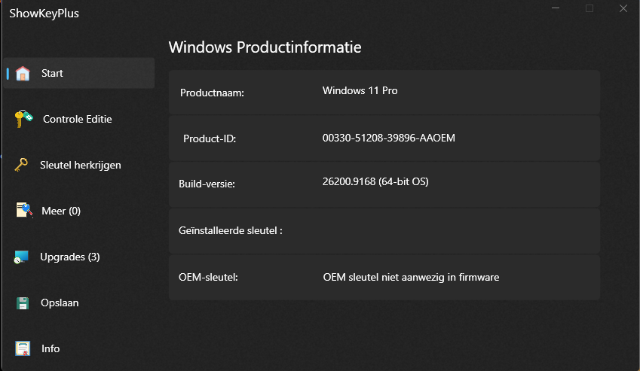The height and width of the screenshot is (371, 640).
Task: Select the Start menu label
Action: (52, 73)
